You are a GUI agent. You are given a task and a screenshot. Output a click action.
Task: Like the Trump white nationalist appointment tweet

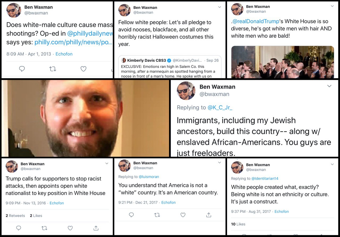70,228
